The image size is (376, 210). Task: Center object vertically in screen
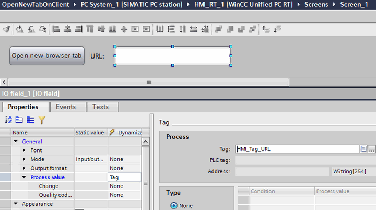coord(146,29)
